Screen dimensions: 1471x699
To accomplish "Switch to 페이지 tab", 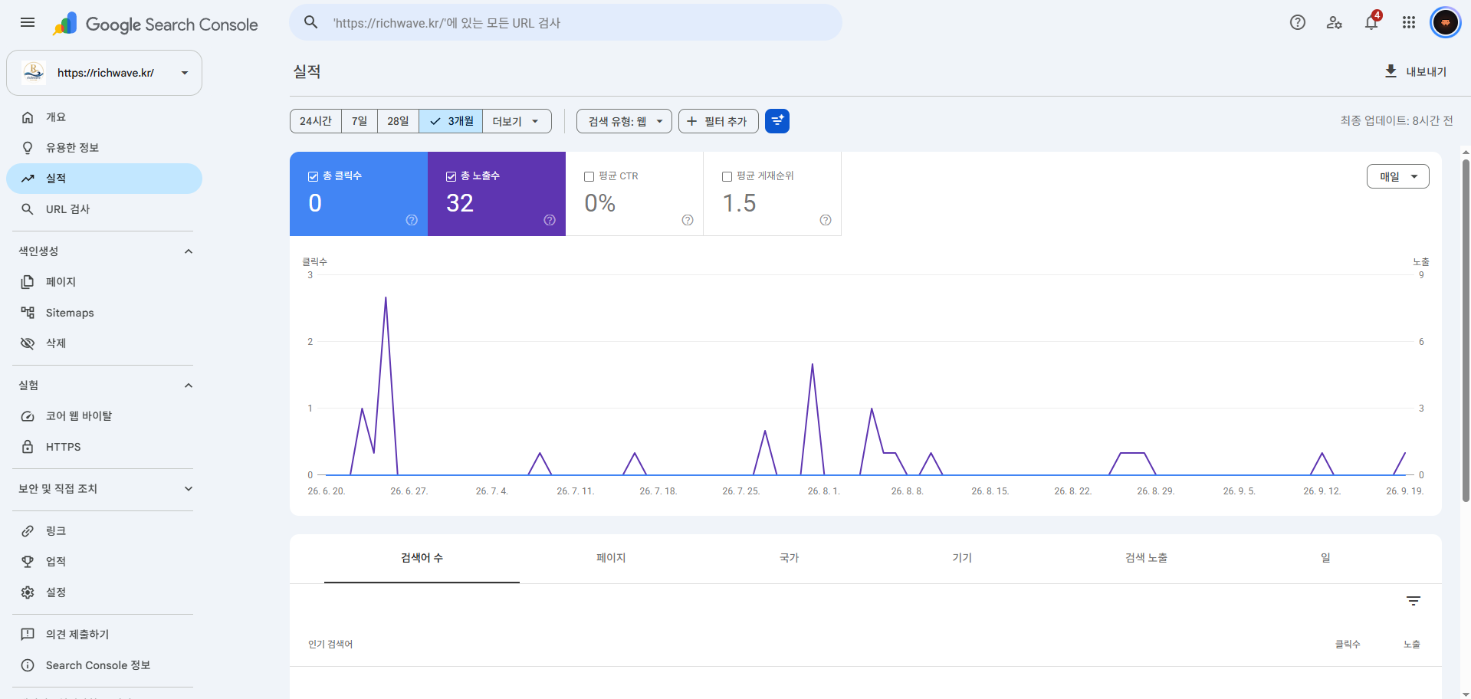I will pos(611,558).
